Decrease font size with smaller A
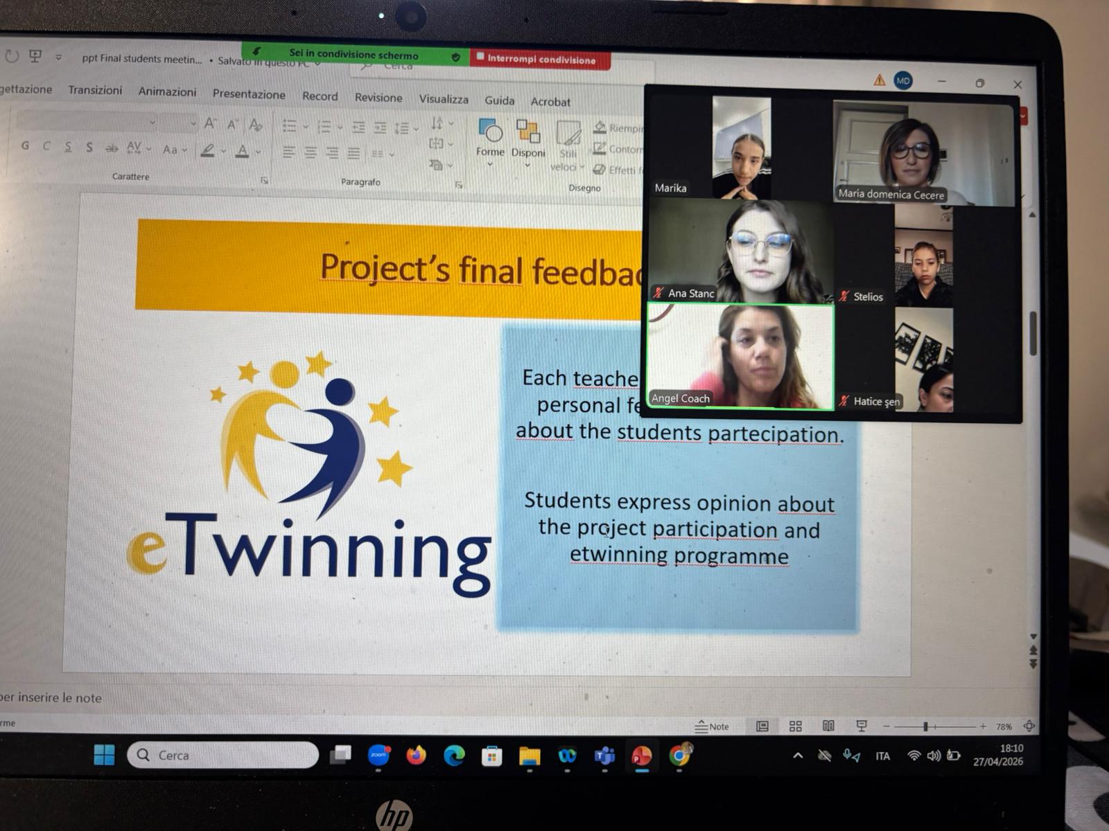 [x=233, y=125]
